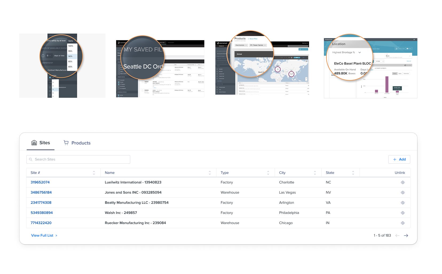Sort by Site # column
The height and width of the screenshot is (274, 442).
[94, 173]
